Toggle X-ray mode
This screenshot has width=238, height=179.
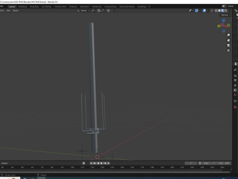pyautogui.click(x=212, y=10)
